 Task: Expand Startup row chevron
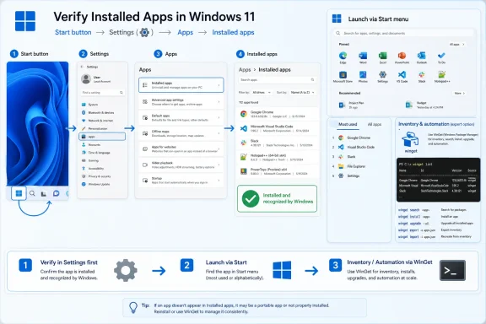(x=219, y=180)
